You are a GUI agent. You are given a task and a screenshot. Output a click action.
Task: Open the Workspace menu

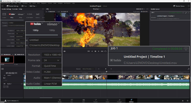(67, 3)
